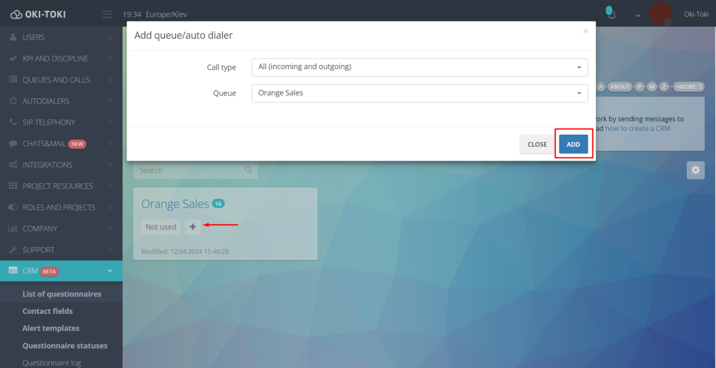Viewport: 716px width, 368px height.
Task: Click the notification bell icon
Action: (x=610, y=13)
